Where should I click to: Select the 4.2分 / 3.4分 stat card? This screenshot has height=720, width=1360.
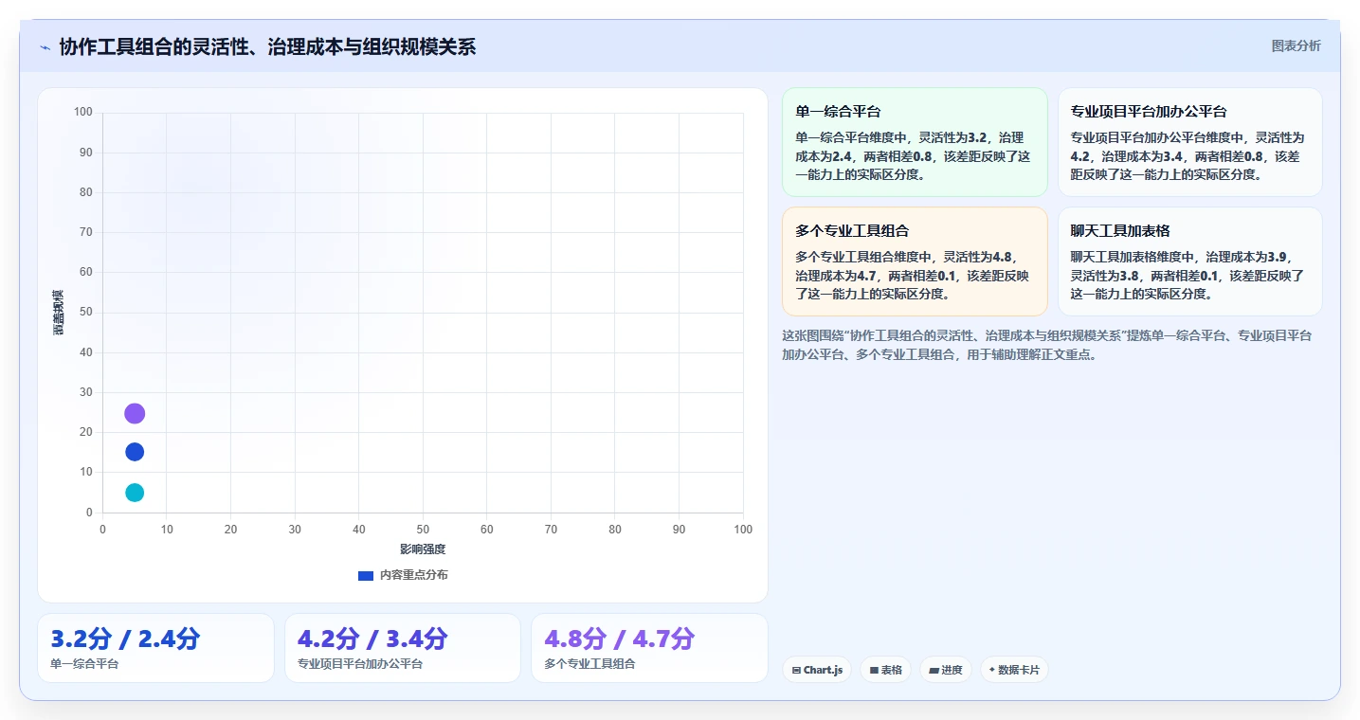click(403, 648)
